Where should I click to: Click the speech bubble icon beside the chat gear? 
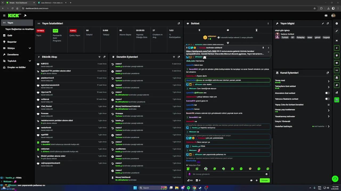251,180
